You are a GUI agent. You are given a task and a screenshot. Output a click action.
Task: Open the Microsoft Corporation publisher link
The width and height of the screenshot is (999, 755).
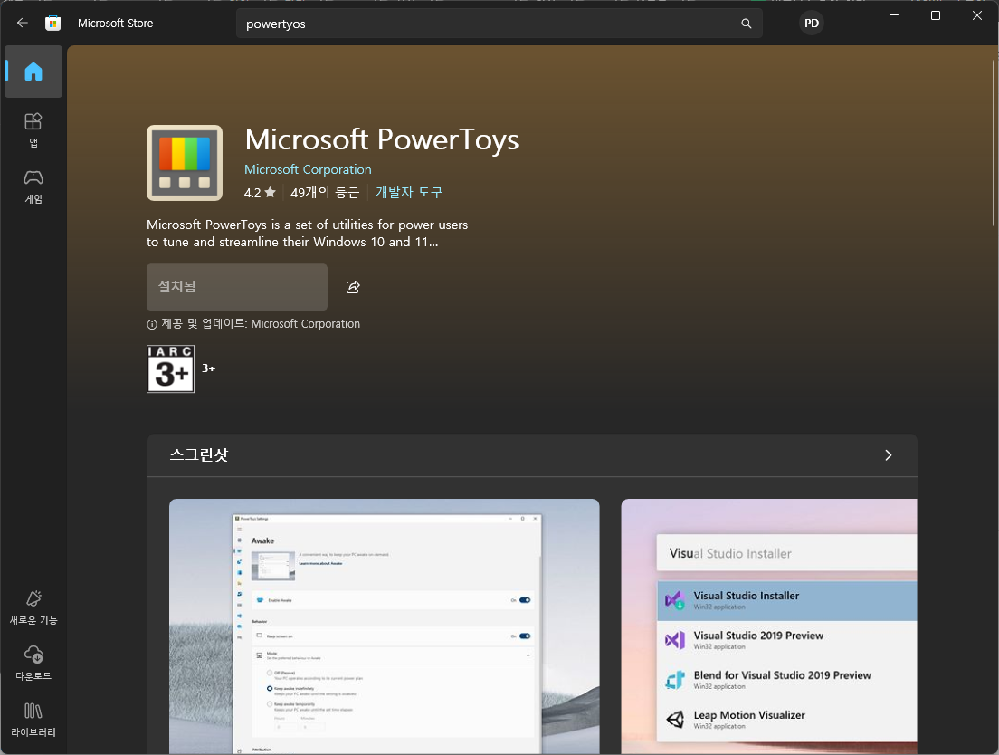308,169
